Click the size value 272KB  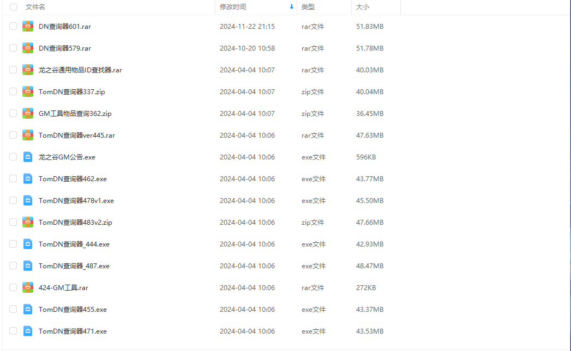coord(366,288)
